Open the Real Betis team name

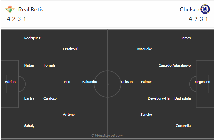coord(31,10)
